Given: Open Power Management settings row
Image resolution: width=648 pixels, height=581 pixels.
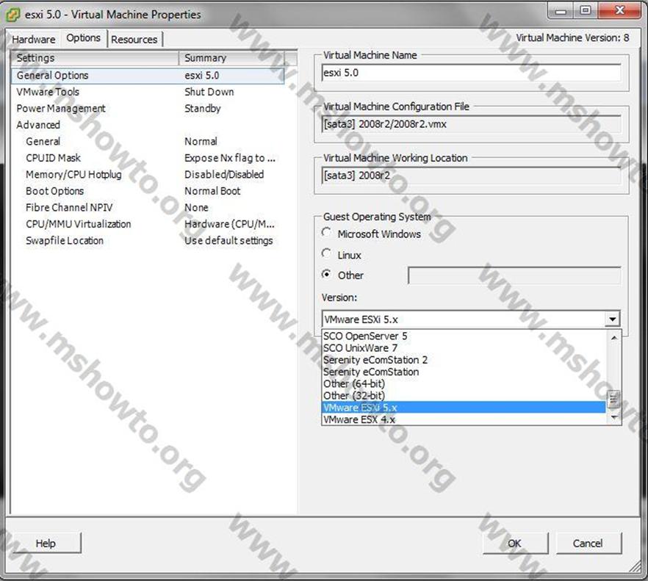Looking at the screenshot, I should (x=148, y=108).
